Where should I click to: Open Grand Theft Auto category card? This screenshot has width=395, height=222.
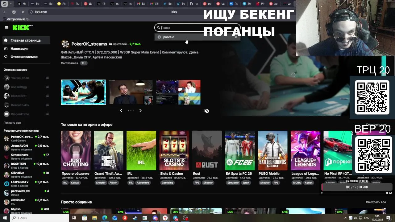coord(109,150)
